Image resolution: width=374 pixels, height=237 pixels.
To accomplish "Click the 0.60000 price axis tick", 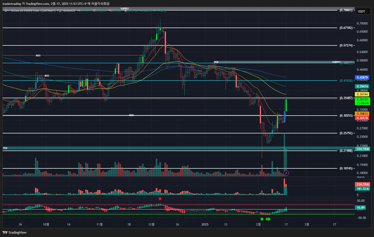I will [362, 40].
